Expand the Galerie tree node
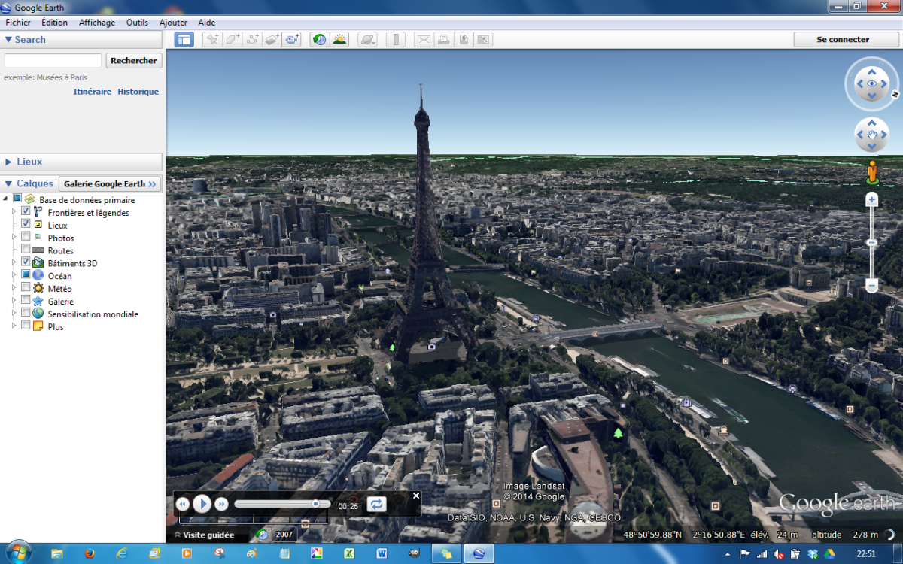This screenshot has height=564, width=903. (14, 302)
